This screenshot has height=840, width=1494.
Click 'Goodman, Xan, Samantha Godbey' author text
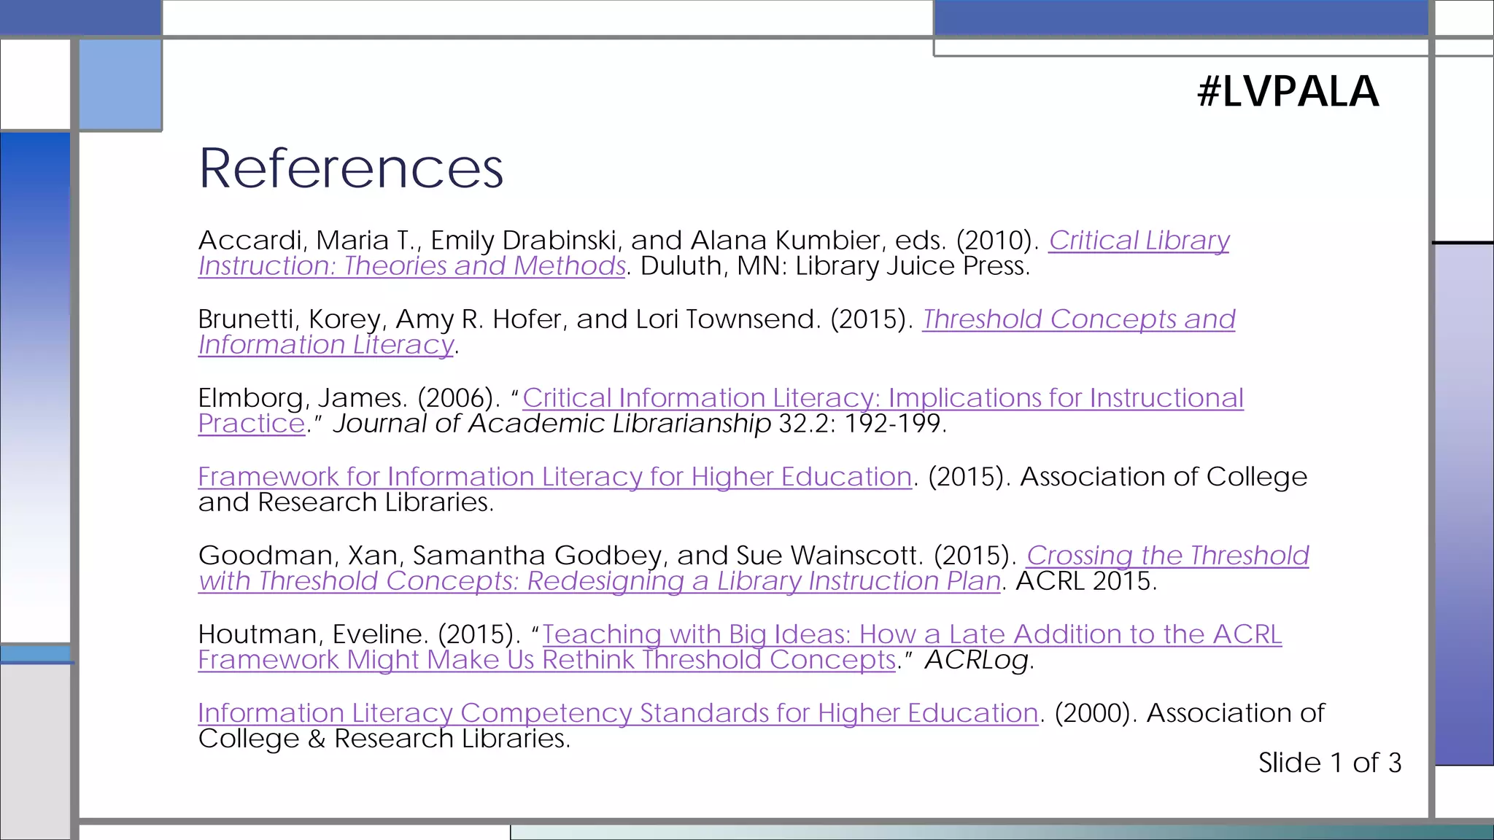(430, 556)
